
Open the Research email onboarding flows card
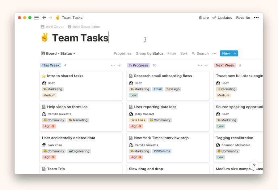coord(163,76)
